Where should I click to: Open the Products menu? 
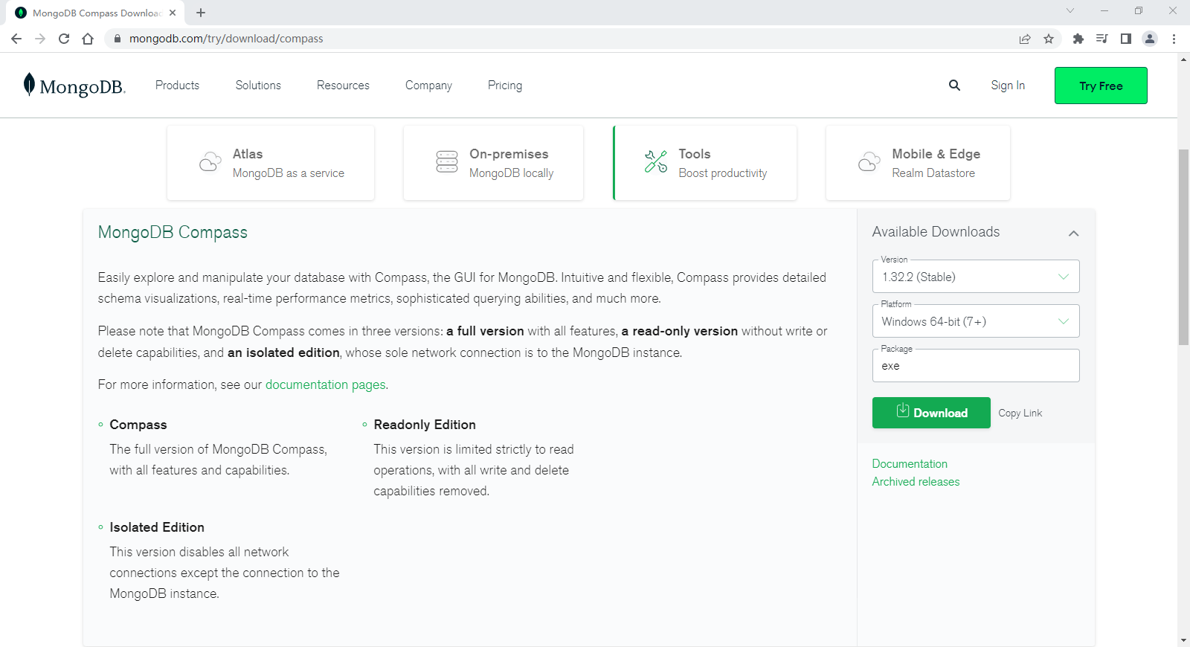(177, 86)
